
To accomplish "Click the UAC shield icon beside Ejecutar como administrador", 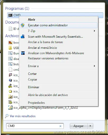I will tap(22, 25).
